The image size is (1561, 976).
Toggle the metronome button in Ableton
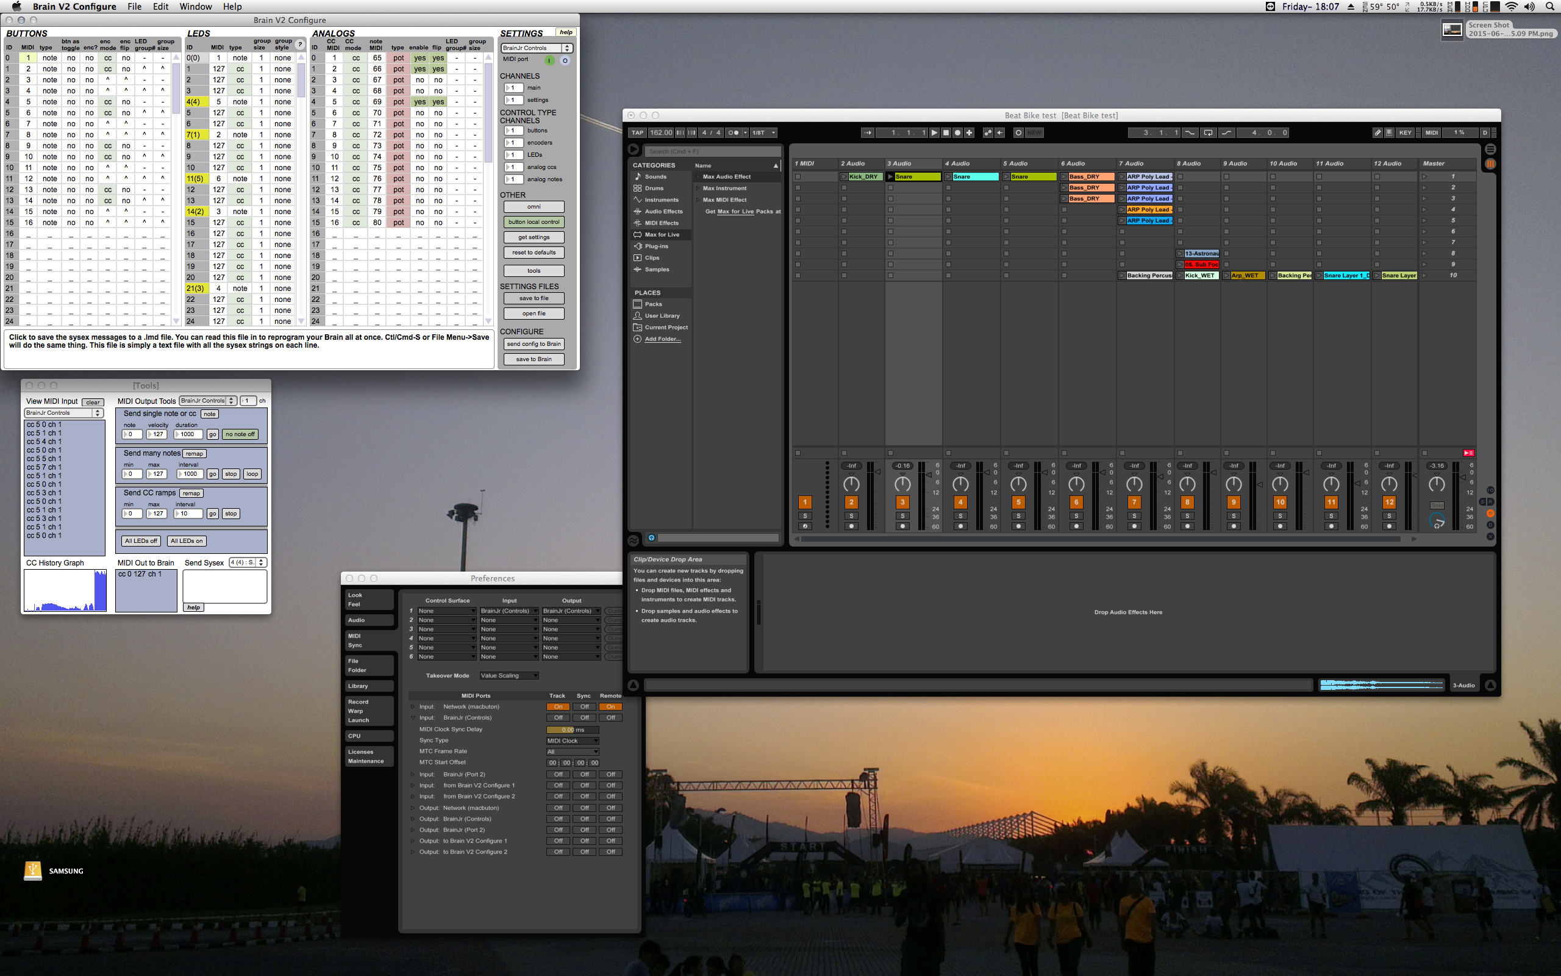click(734, 132)
